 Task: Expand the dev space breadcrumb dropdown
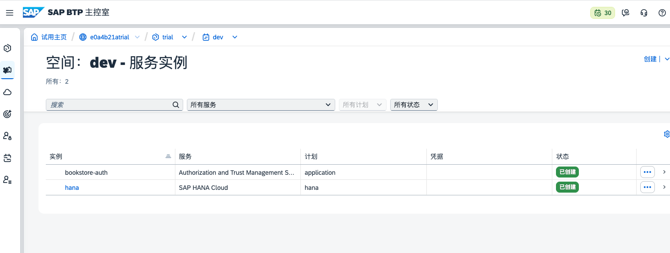(x=235, y=37)
